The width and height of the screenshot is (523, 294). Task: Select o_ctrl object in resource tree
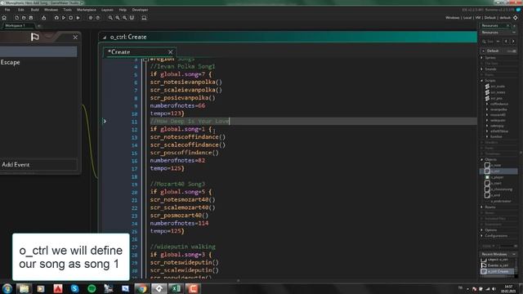coord(498,171)
